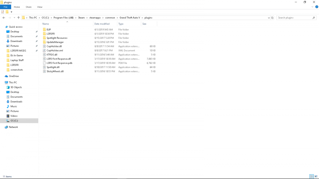This screenshot has height=179, width=319.
Task: Open the address bar history dropdown
Action: [269, 17]
